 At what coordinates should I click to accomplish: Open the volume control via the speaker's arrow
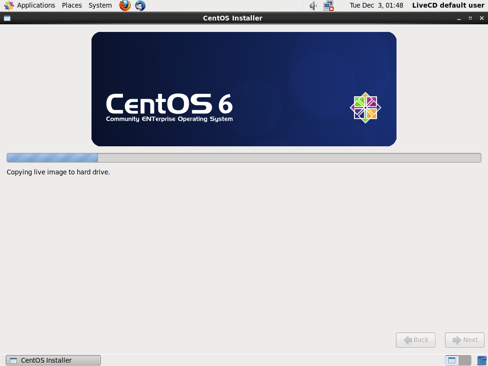315,5
